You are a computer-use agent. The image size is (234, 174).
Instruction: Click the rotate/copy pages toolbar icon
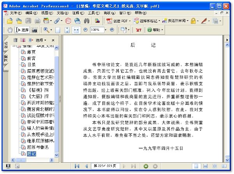coord(124,30)
